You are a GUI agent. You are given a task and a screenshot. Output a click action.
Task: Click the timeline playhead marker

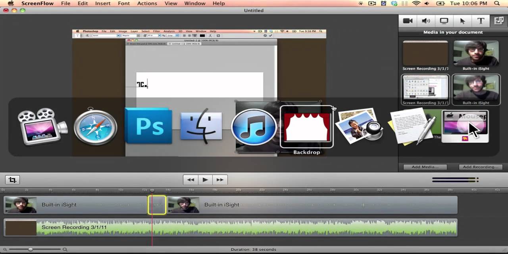(x=152, y=190)
